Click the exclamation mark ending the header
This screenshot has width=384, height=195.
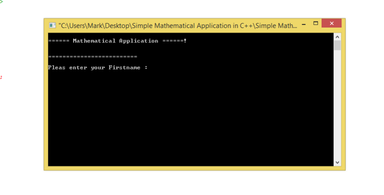[185, 41]
